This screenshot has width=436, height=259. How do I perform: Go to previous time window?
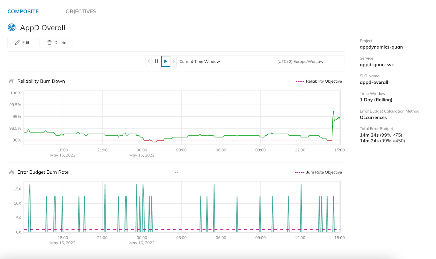(149, 61)
